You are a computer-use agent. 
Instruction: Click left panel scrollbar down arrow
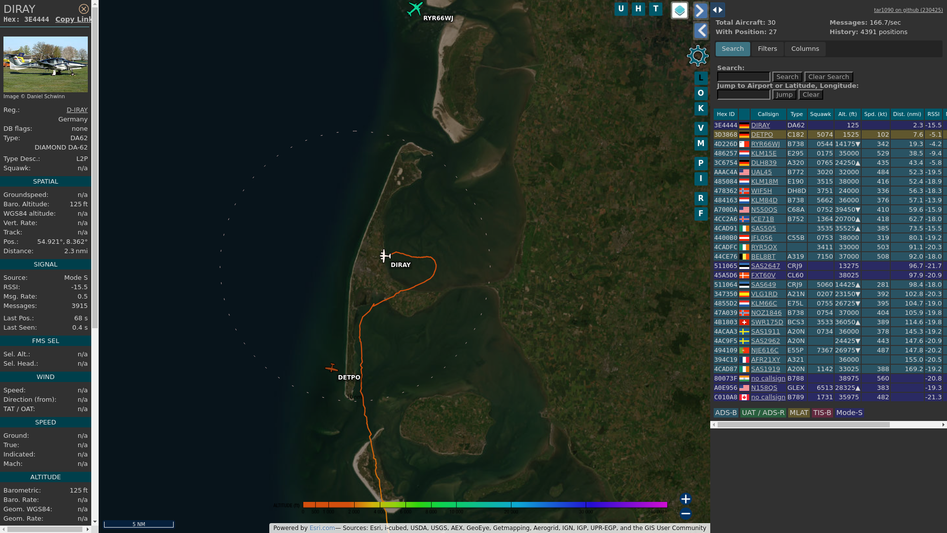coord(95,521)
